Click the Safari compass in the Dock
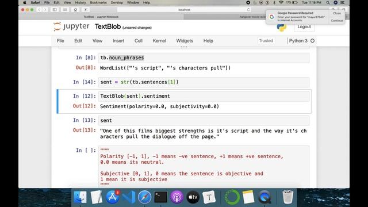 coord(144,197)
